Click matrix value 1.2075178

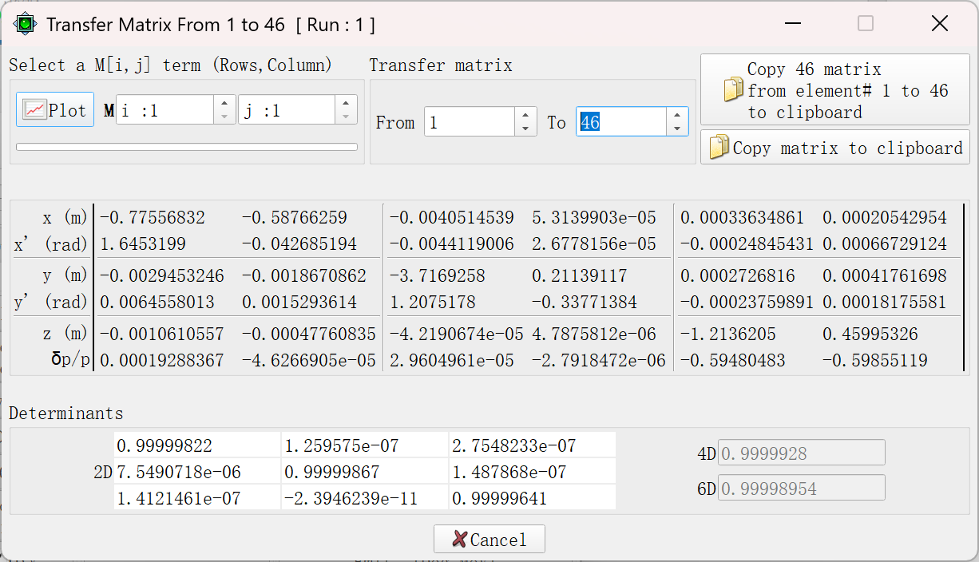coord(432,302)
